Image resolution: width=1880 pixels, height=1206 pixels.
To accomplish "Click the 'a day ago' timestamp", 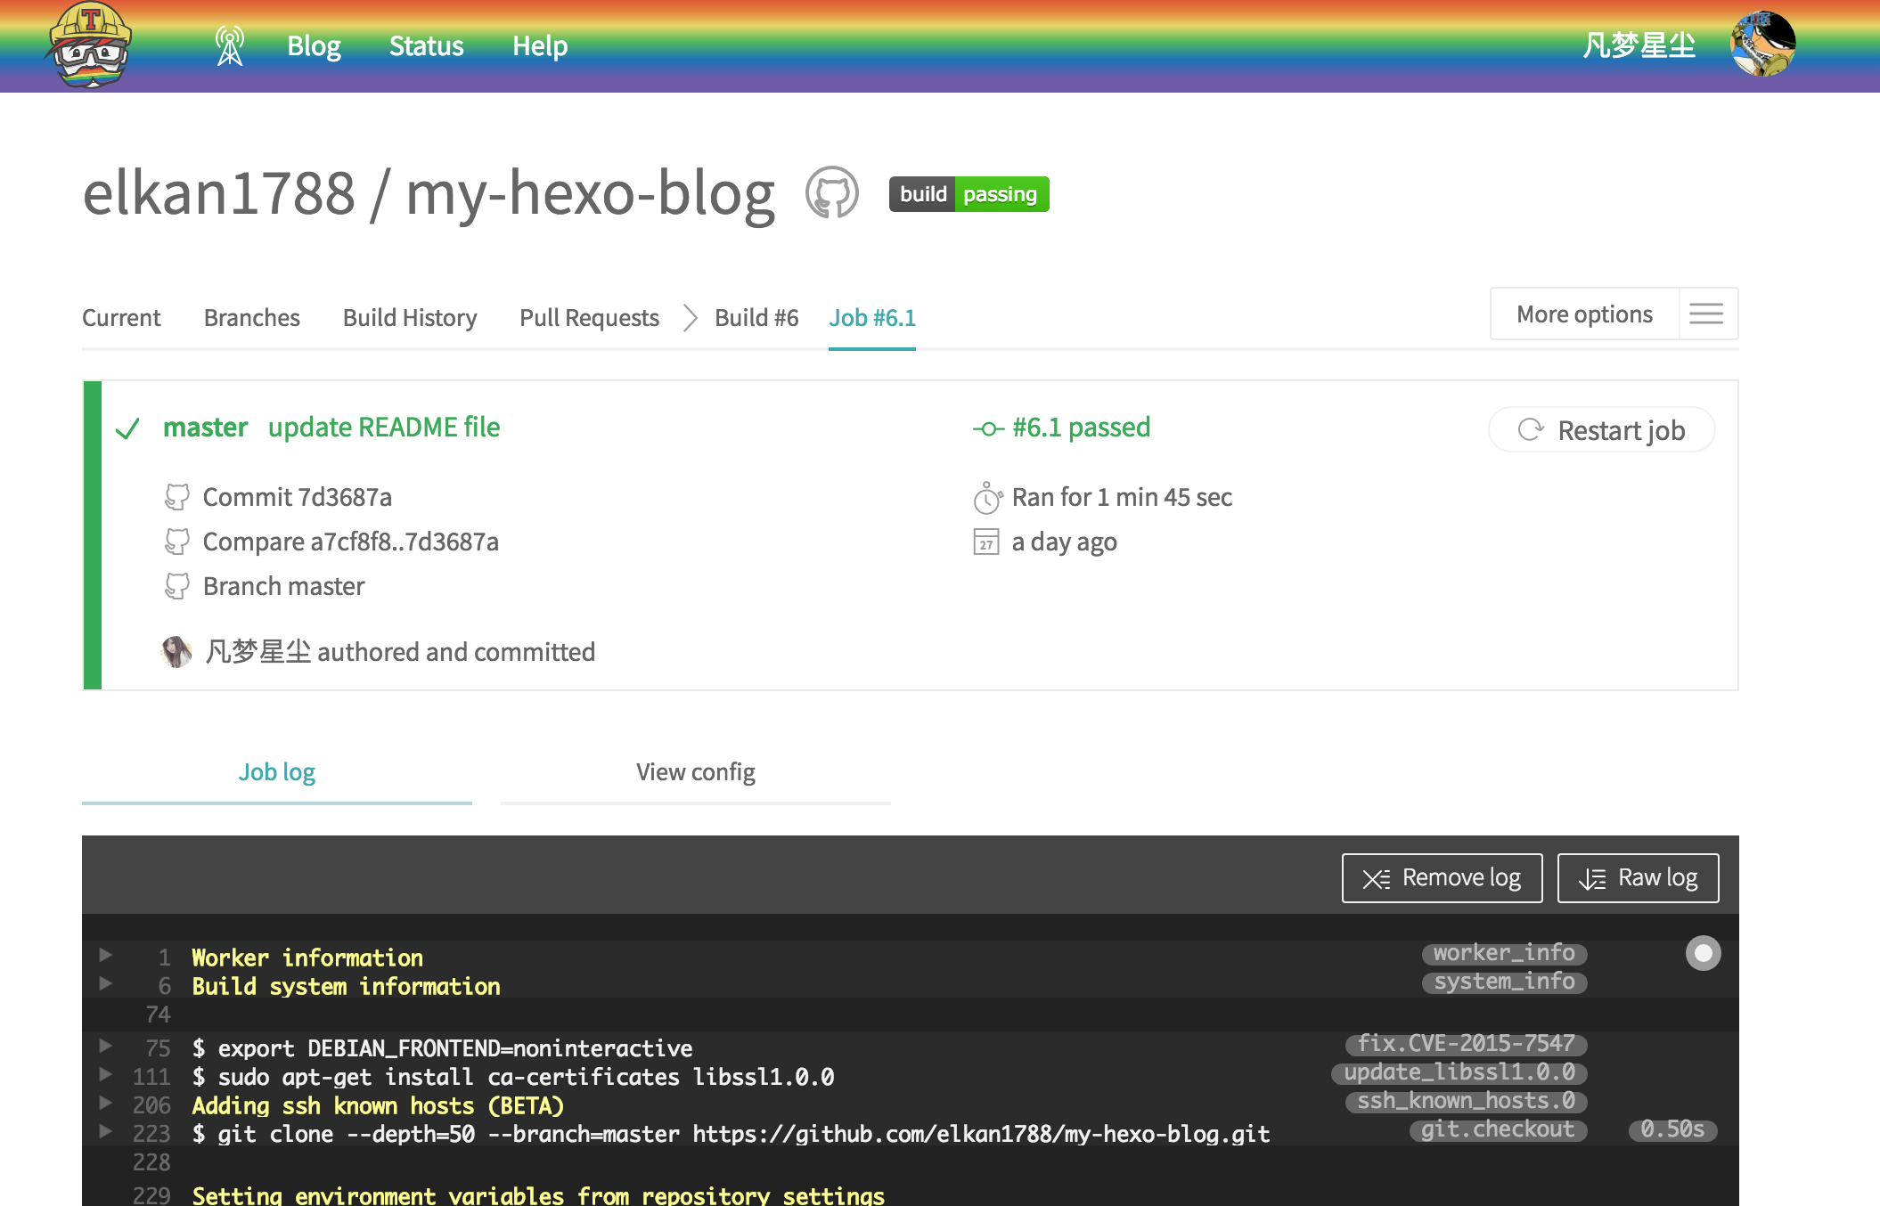I will pyautogui.click(x=1064, y=542).
